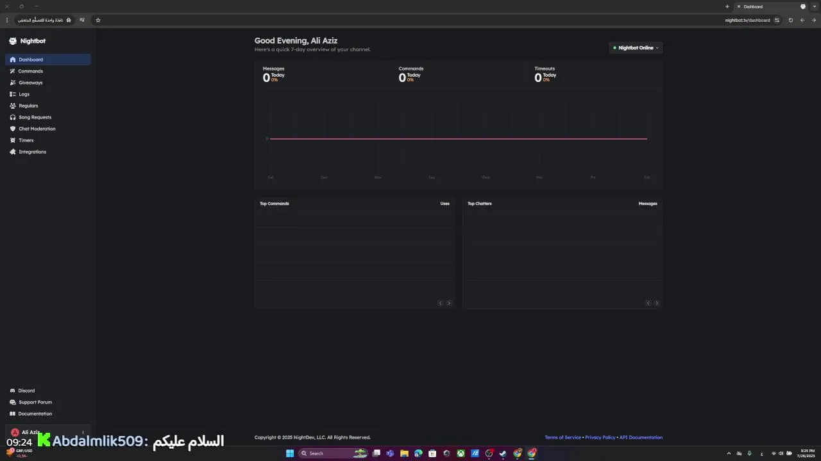The width and height of the screenshot is (821, 461).
Task: Open the media control icon in toolbar
Action: click(x=82, y=20)
